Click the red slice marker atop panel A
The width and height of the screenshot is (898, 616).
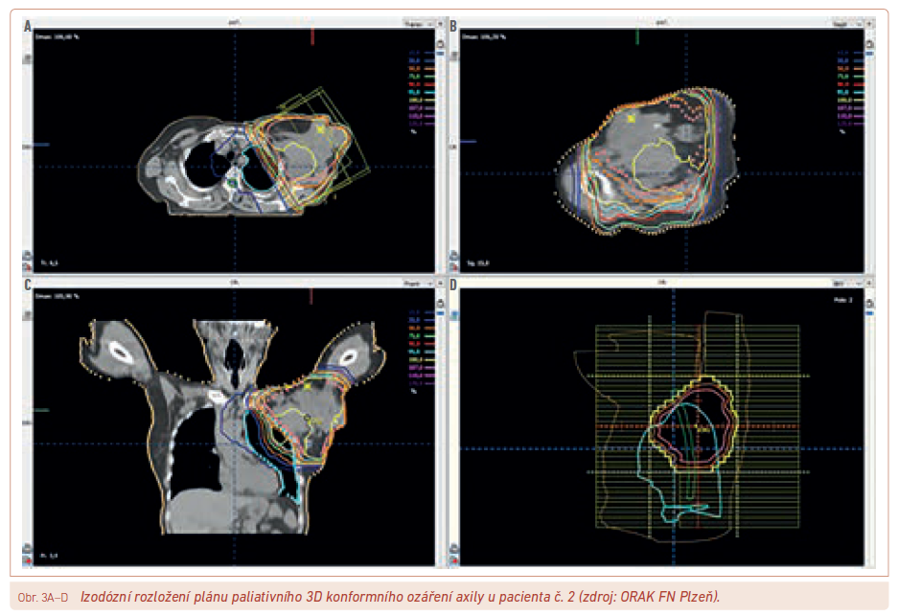tap(311, 36)
